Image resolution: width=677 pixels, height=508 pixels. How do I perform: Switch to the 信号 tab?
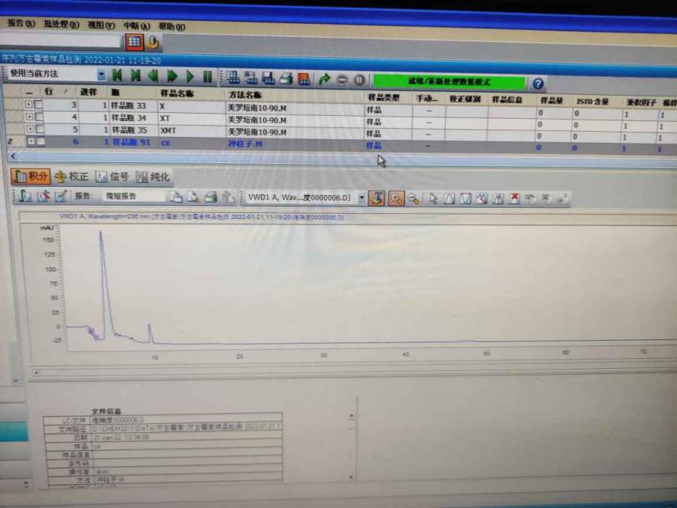coord(112,177)
